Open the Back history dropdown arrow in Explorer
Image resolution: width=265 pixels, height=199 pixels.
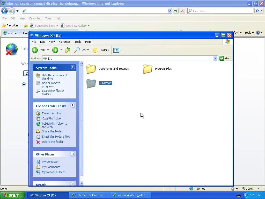click(x=48, y=50)
